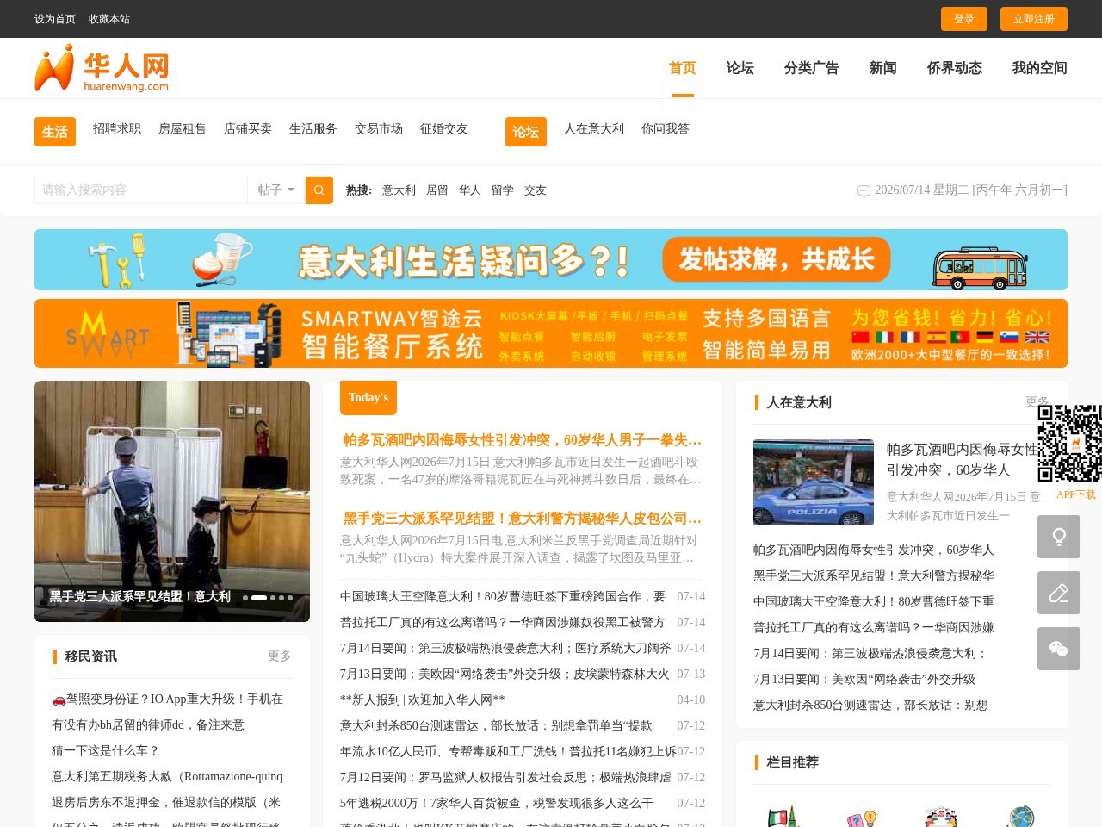The width and height of the screenshot is (1102, 827).
Task: Click hot search term 华人
Action: (x=470, y=190)
